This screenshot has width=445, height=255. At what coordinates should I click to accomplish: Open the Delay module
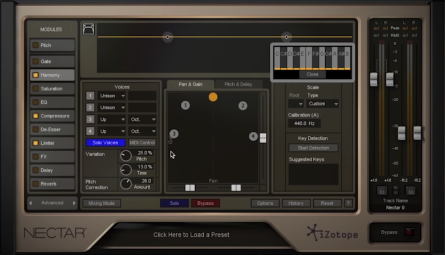click(52, 170)
